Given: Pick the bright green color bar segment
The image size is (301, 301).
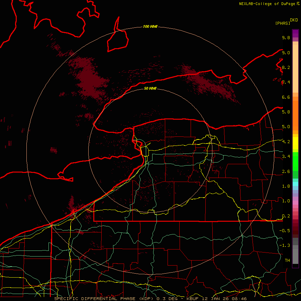Looking at the screenshot, I should (x=295, y=161).
